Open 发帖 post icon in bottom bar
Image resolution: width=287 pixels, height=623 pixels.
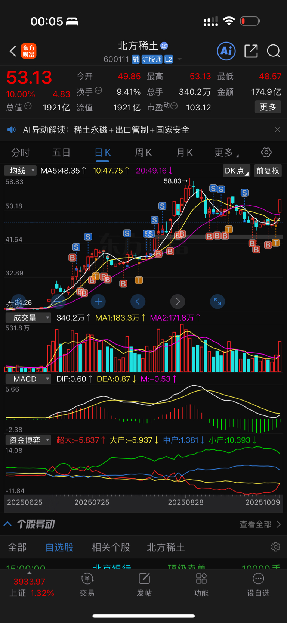(144, 585)
